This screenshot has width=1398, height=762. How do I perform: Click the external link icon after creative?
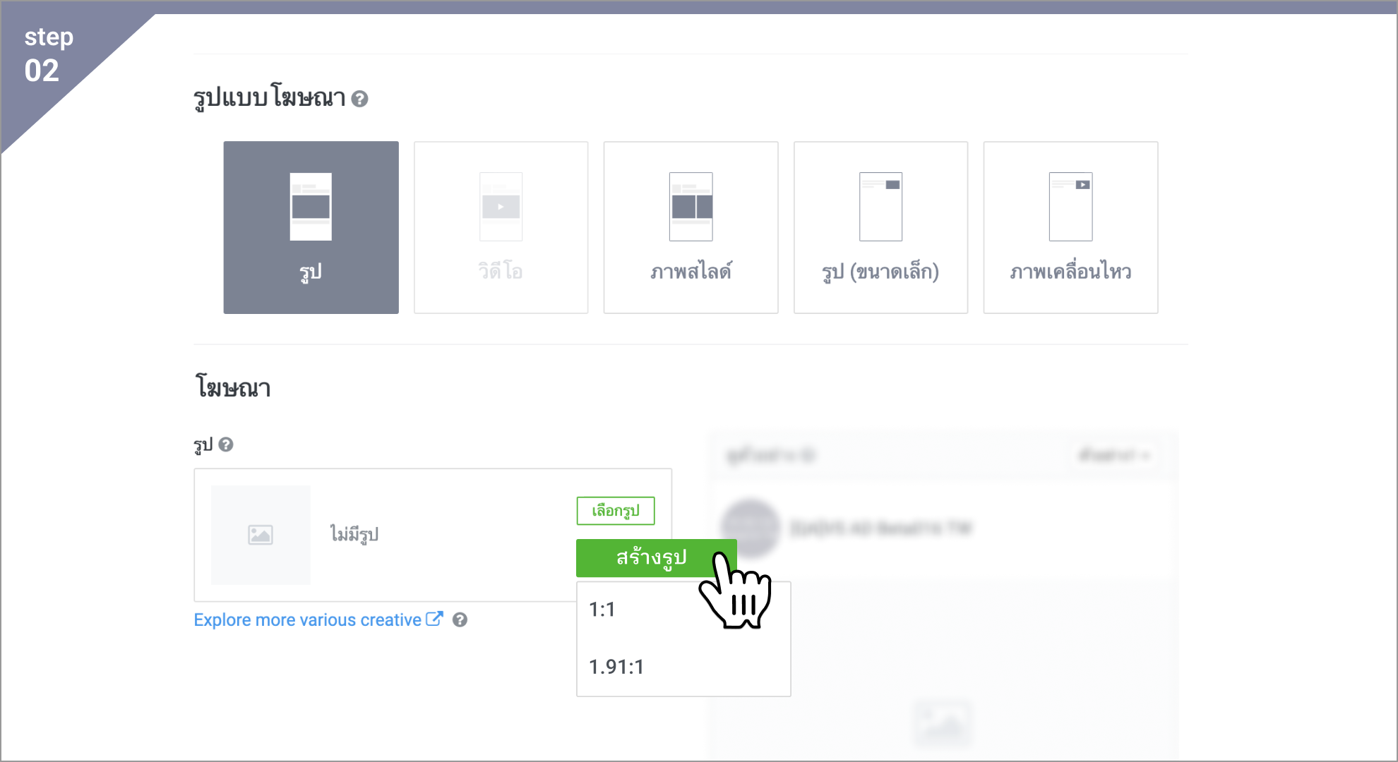pyautogui.click(x=434, y=619)
